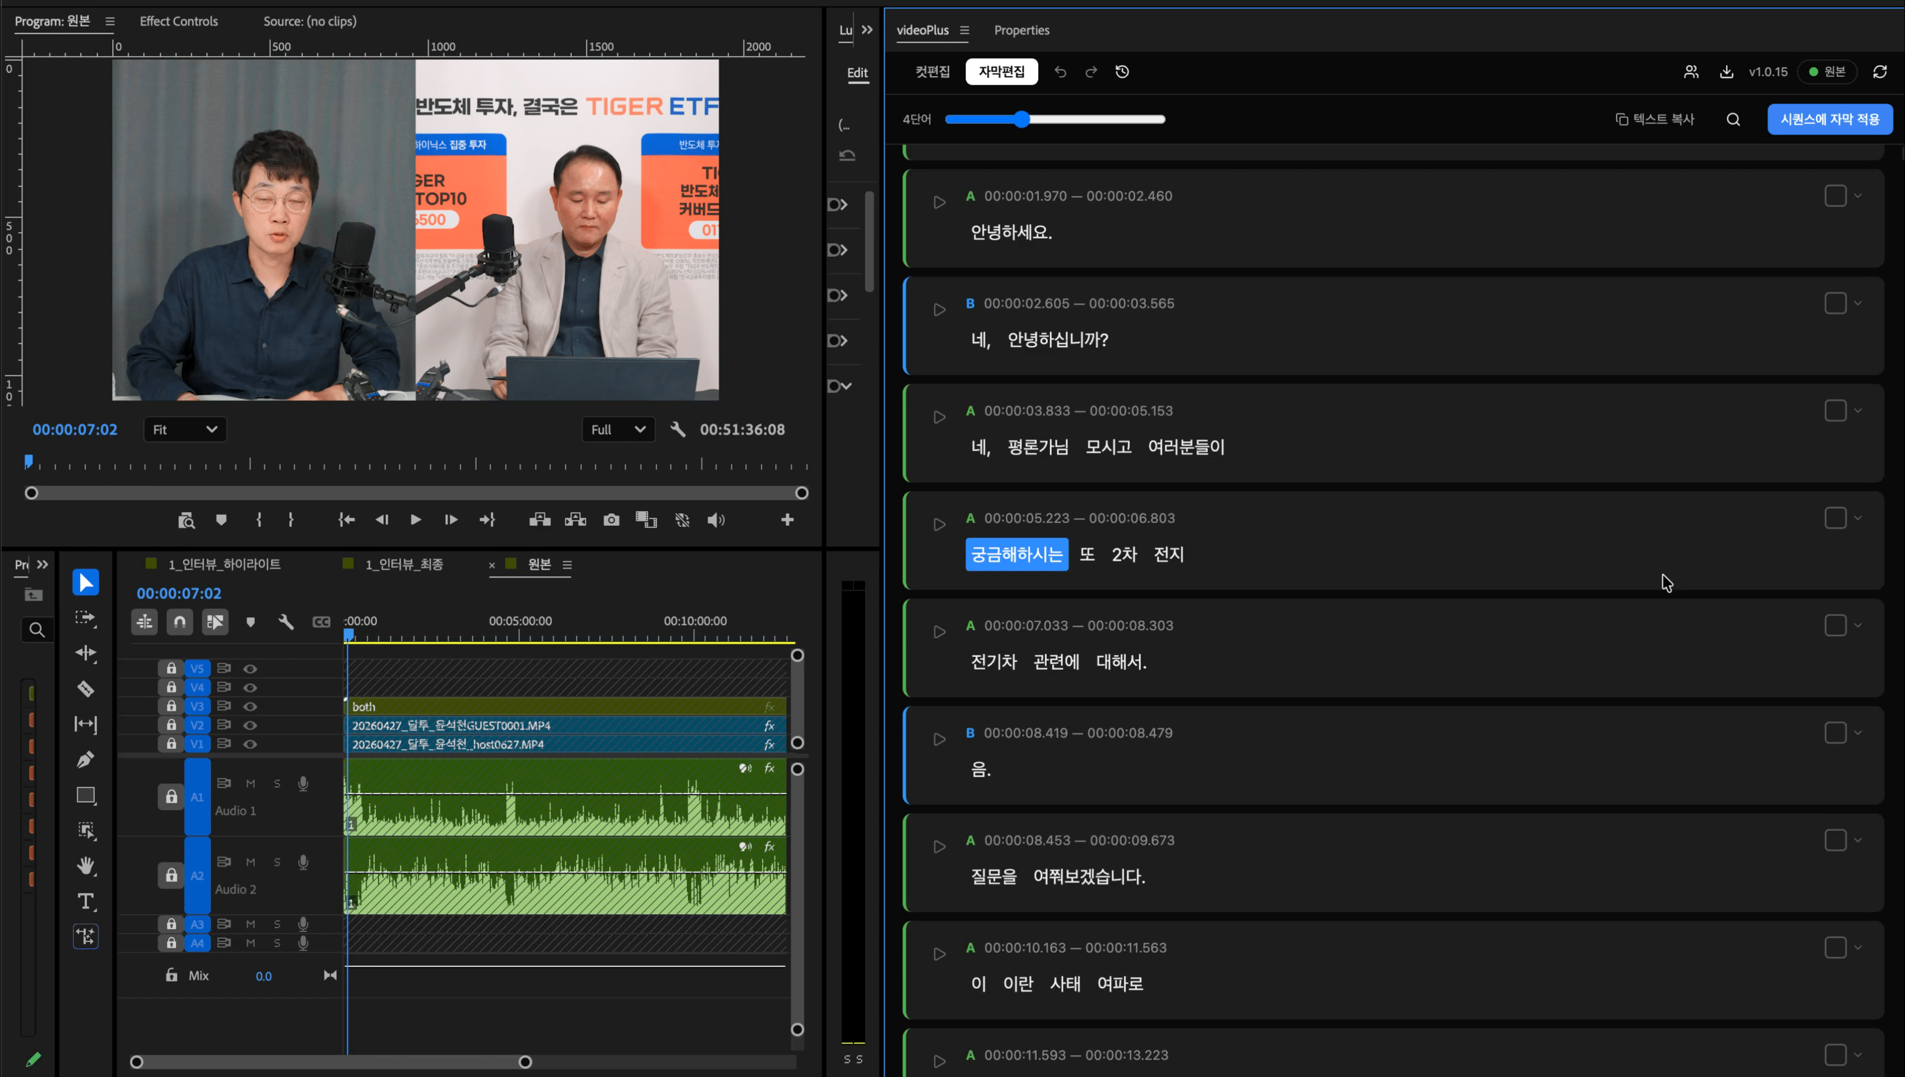Check the box for 질문을 여쭤보겠습니다 subtitle

[1835, 840]
